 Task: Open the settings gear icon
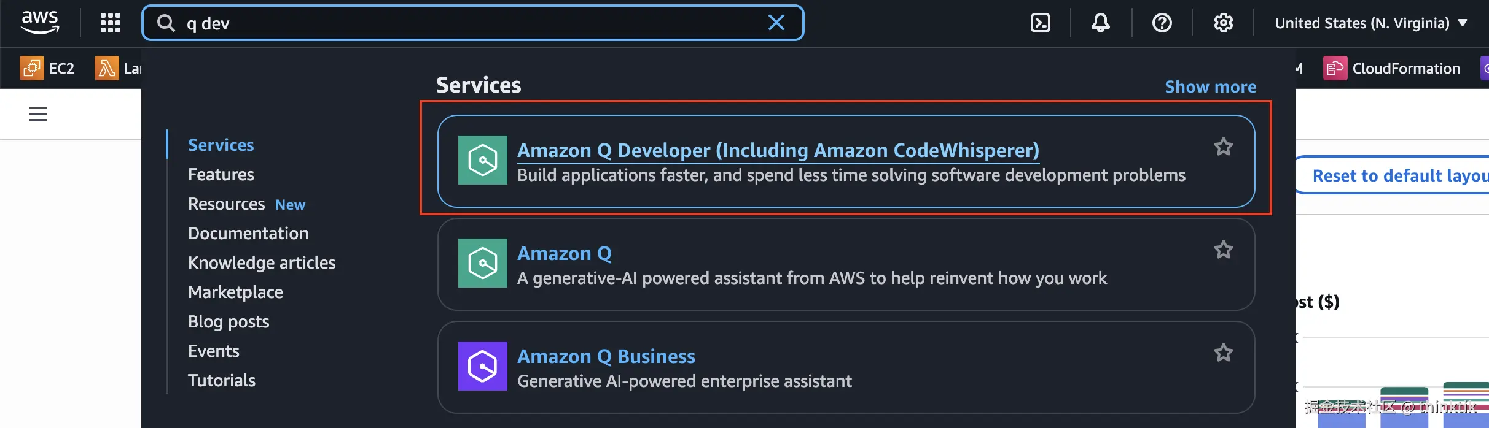coord(1224,23)
